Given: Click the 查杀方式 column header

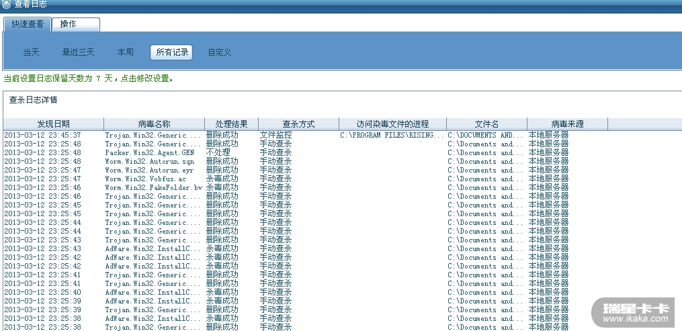Looking at the screenshot, I should pyautogui.click(x=298, y=124).
